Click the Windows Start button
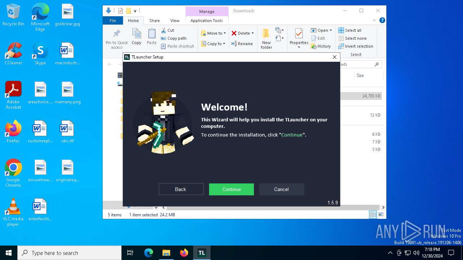 coord(9,253)
